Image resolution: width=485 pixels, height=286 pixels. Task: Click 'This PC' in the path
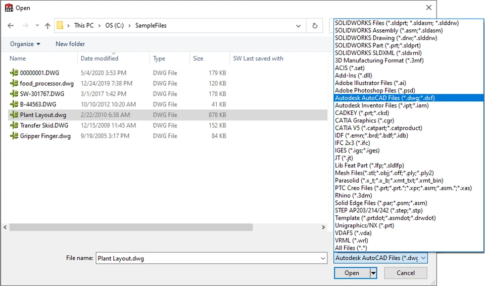click(84, 25)
